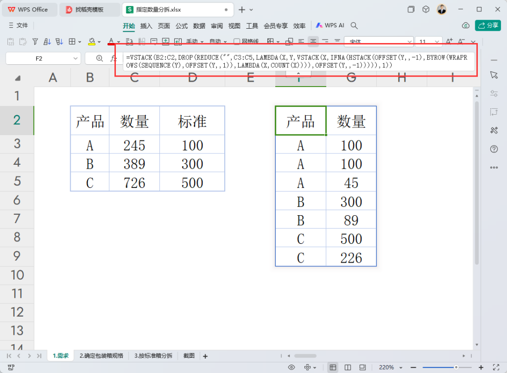Click the search magnifier icon in menu bar
Viewport: 507px width, 373px height.
click(x=354, y=26)
